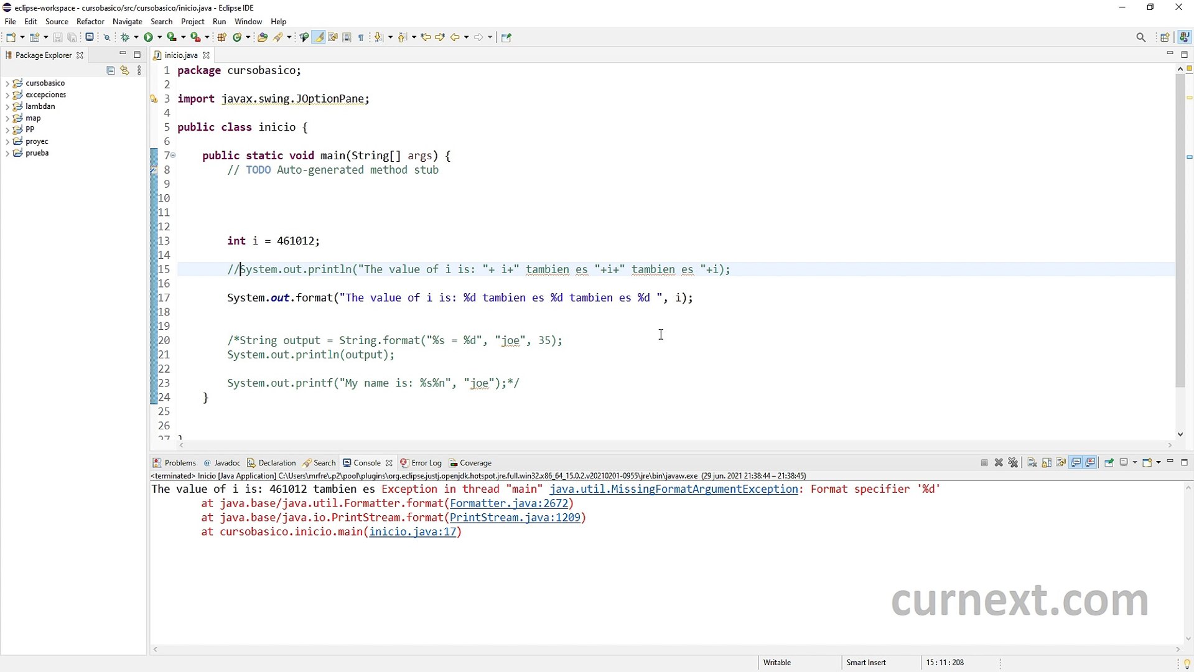Toggle Show Whitespace Characters pilcrow button
This screenshot has width=1194, height=672.
pos(361,37)
